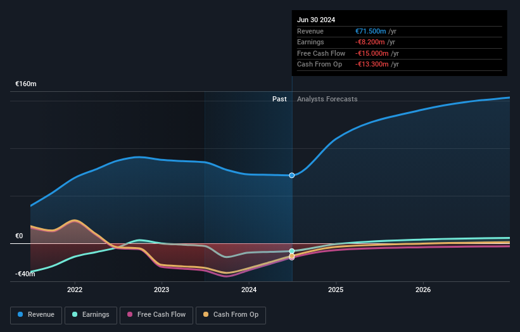This screenshot has height=332, width=520.
Task: Select the Cash From Op marker at Jun 2024
Action: 292,256
